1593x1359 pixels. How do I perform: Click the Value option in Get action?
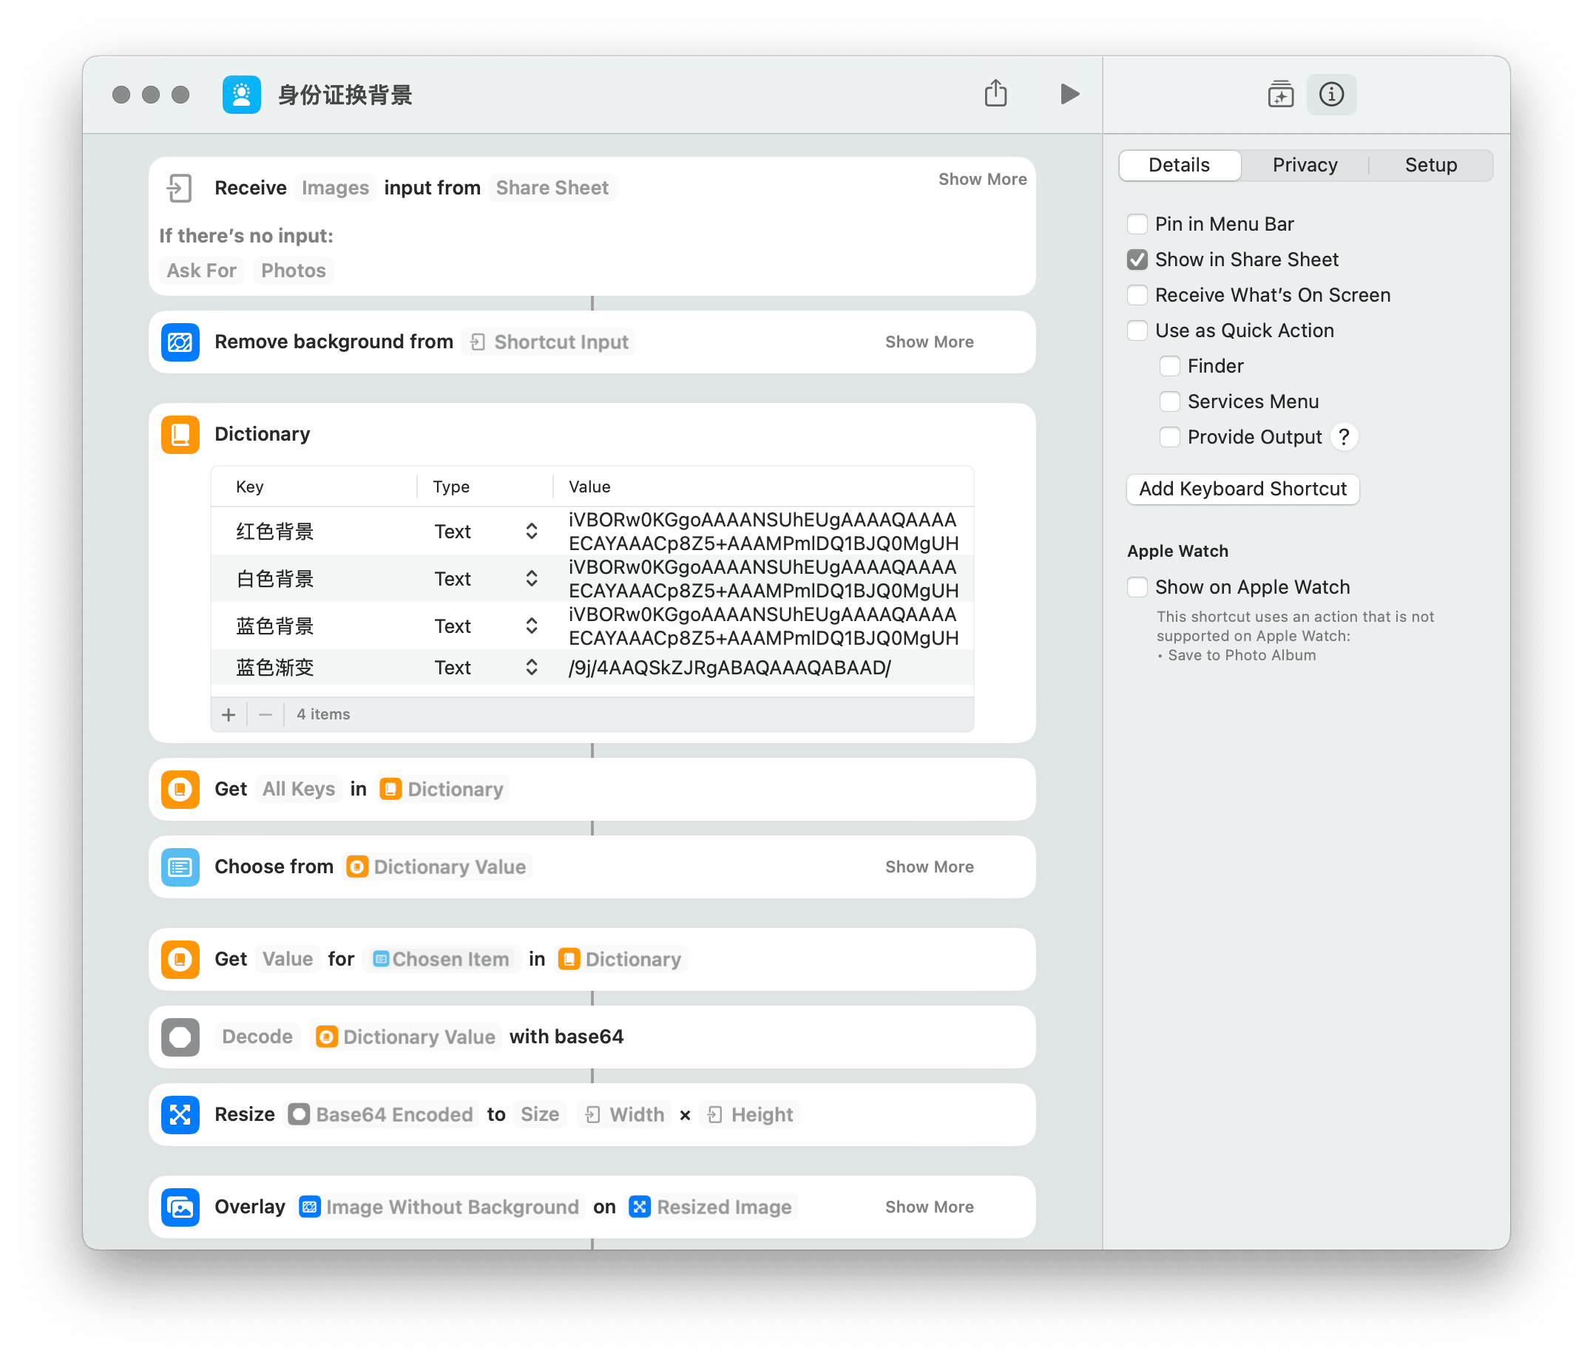288,959
